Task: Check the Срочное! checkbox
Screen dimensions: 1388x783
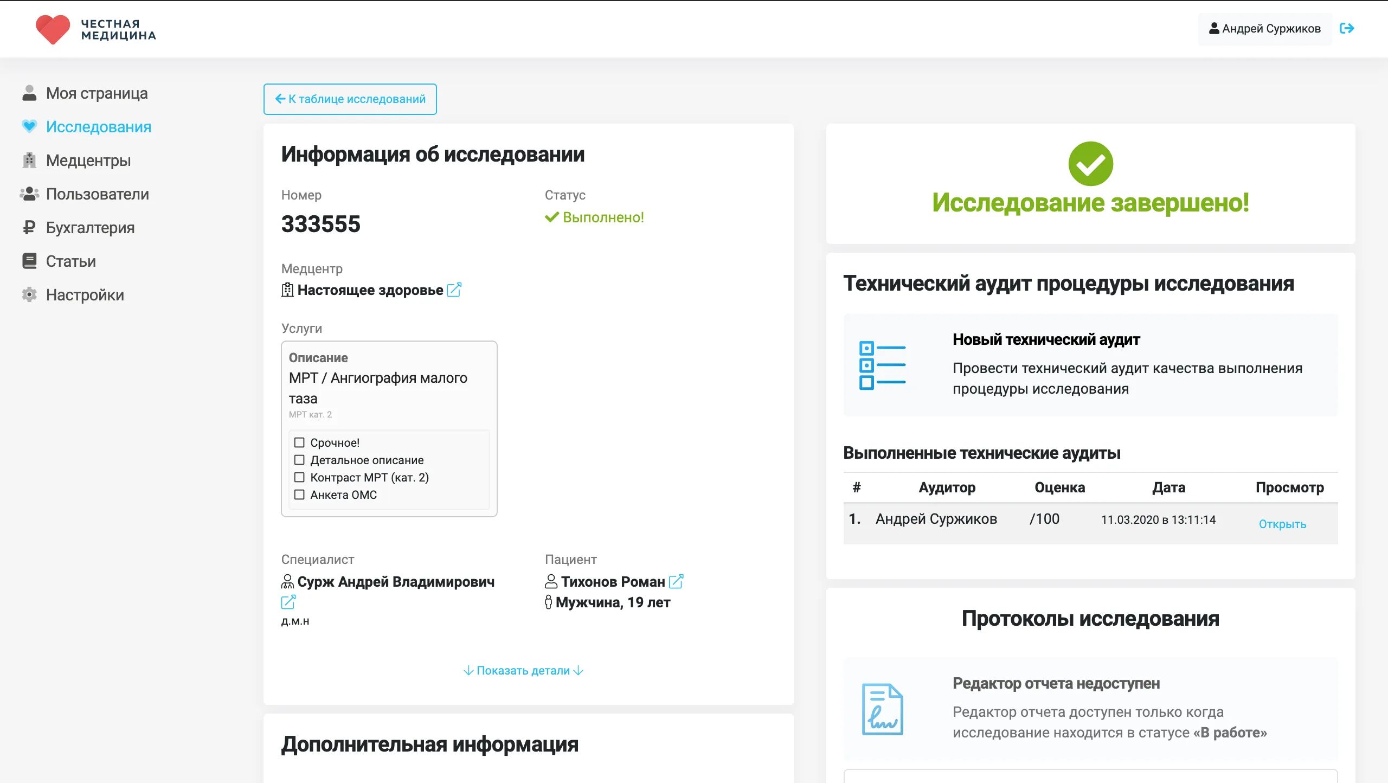Action: 300,442
